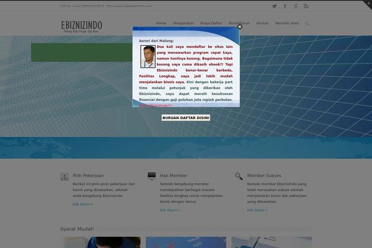Click the Syarat Mudah section heading
372x248 pixels.
(77, 229)
